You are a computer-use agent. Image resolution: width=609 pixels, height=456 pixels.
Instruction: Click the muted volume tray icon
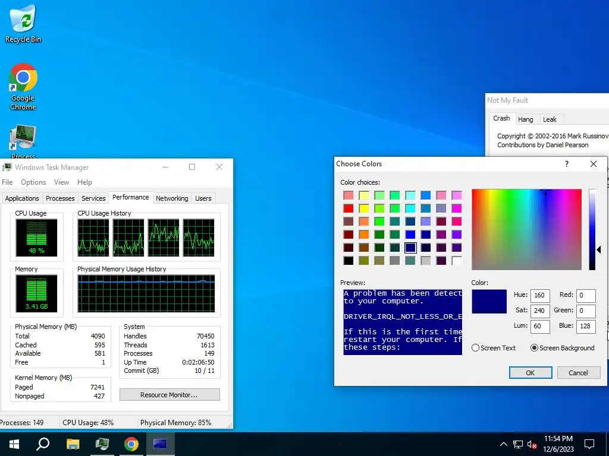[x=532, y=444]
